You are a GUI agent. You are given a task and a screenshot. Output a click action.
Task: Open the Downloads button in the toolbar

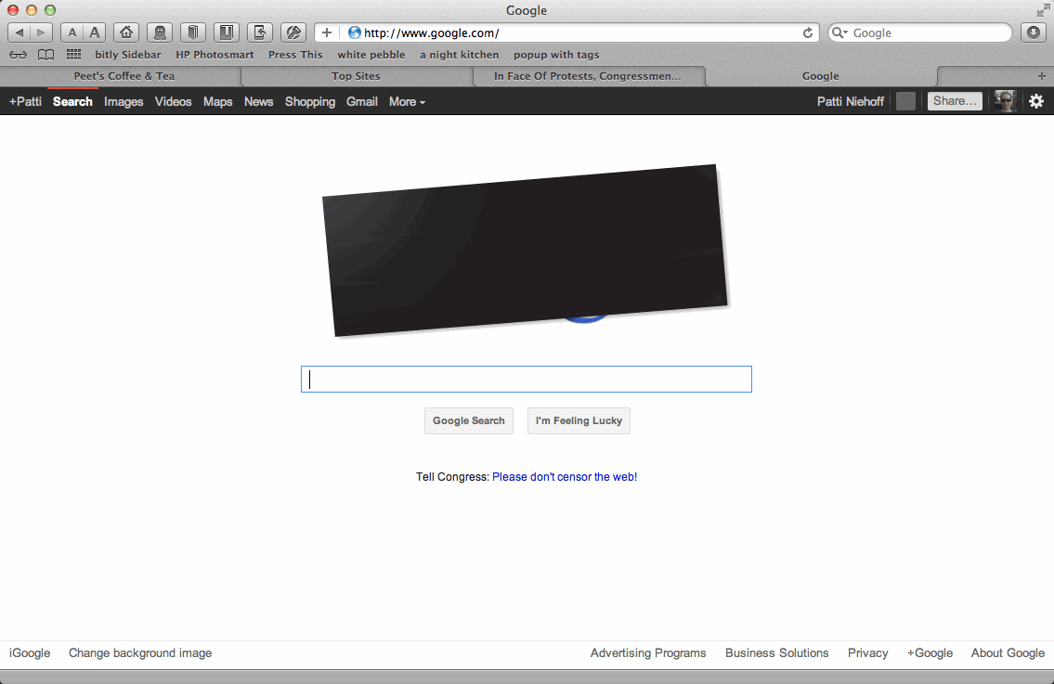1034,32
